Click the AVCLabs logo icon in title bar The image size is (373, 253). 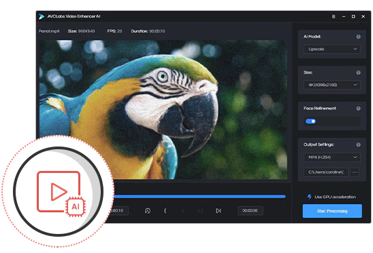[x=42, y=16]
